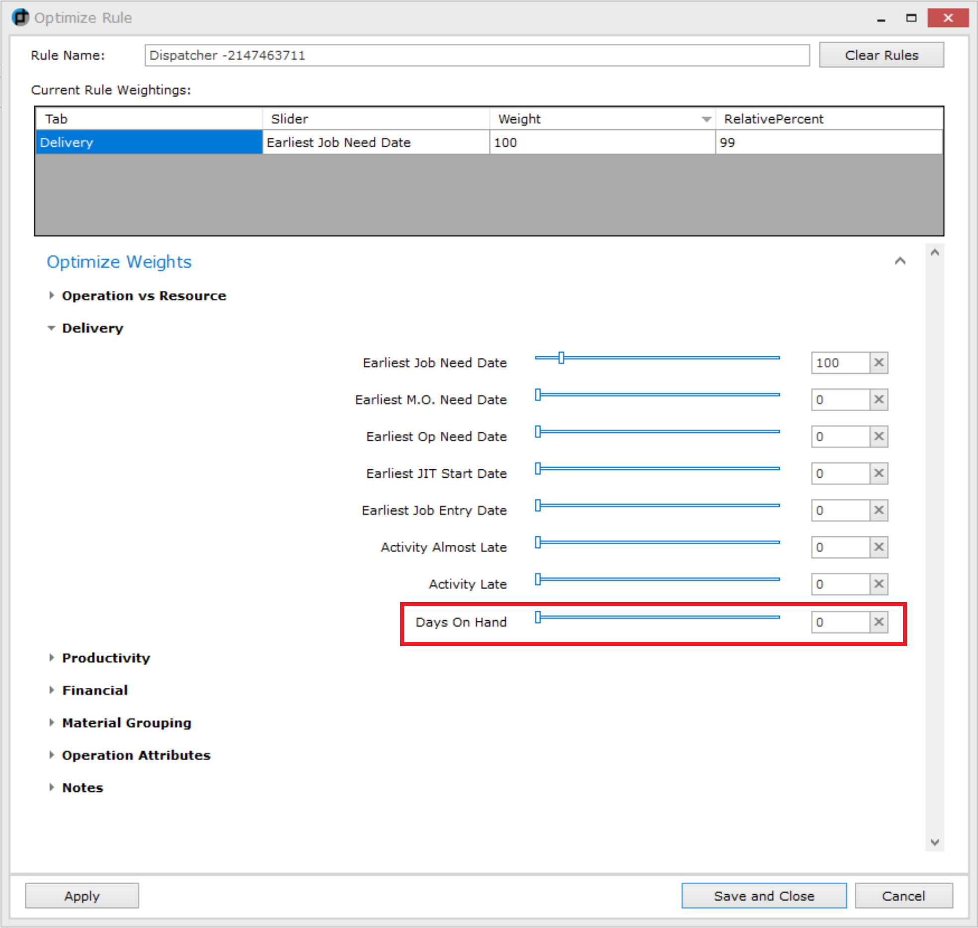The image size is (978, 928).
Task: Select the Earliest Job Need Date table cell
Action: coord(376,142)
